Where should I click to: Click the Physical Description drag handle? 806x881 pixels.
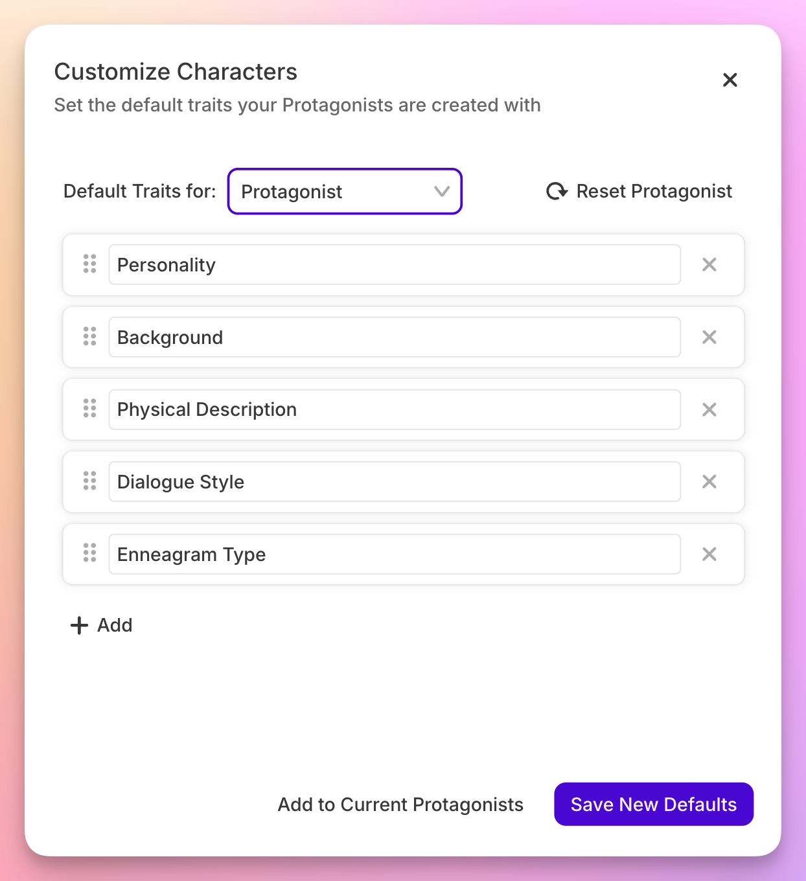pos(89,409)
